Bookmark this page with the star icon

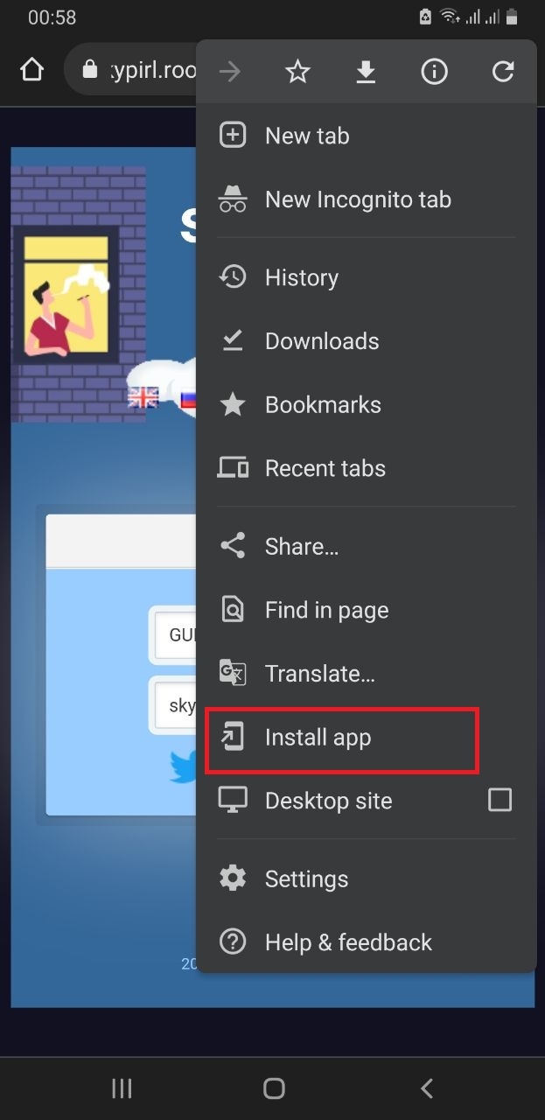(x=298, y=72)
